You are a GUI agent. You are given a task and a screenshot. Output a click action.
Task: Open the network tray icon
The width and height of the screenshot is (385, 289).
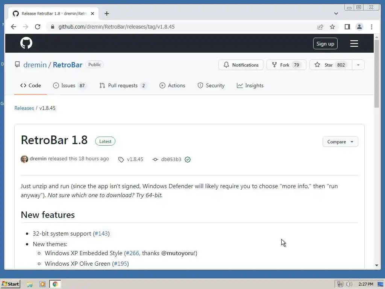(340, 284)
